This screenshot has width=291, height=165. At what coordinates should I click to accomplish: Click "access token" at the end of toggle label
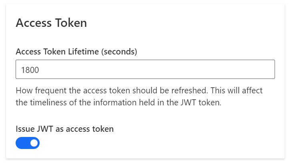(94, 129)
